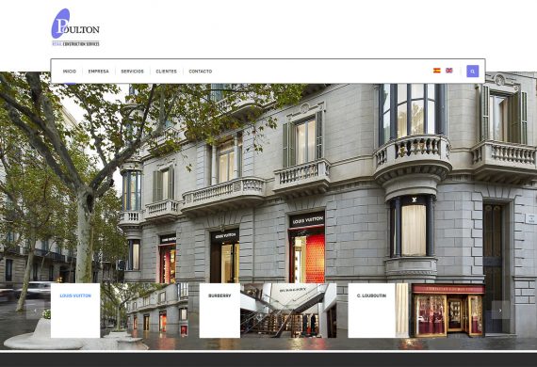This screenshot has width=537, height=367.
Task: Open the Clientes menu item
Action: click(166, 72)
